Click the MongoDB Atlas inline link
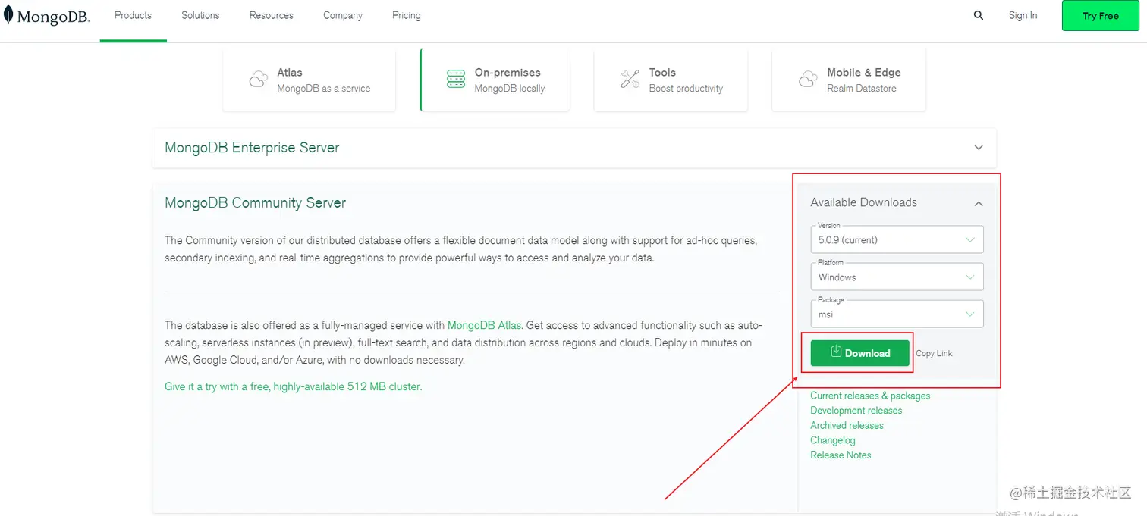Image resolution: width=1147 pixels, height=516 pixels. pyautogui.click(x=484, y=325)
